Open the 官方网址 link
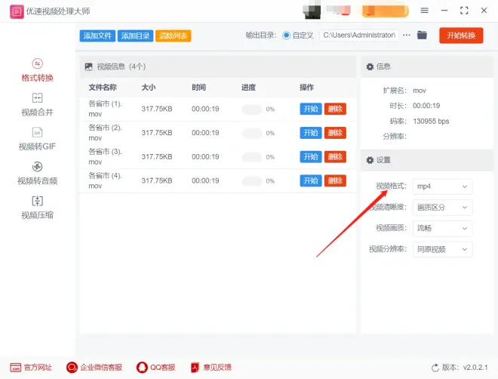 (31, 368)
